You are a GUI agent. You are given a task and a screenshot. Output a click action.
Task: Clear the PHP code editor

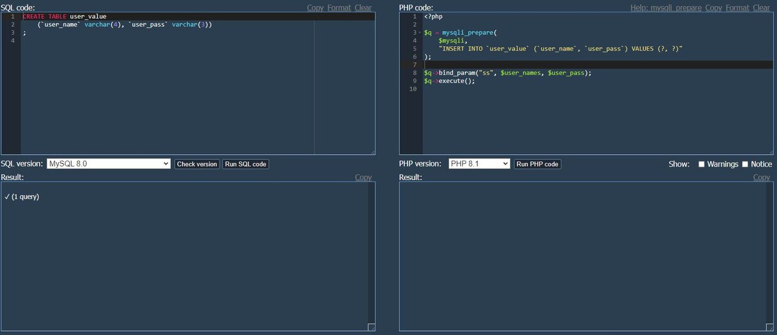[x=761, y=8]
